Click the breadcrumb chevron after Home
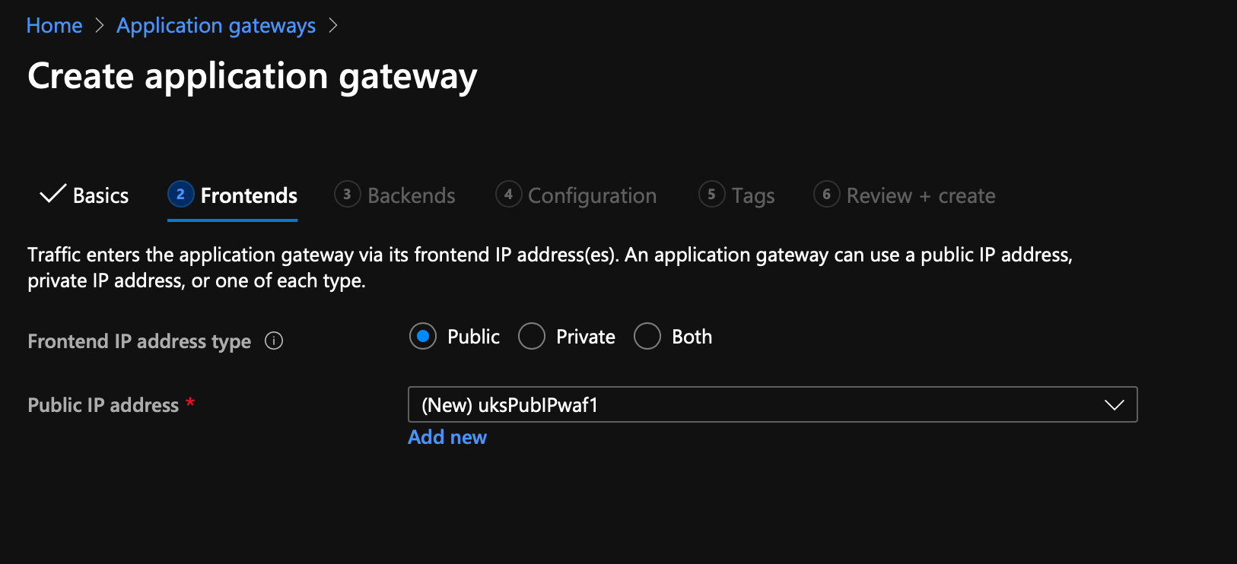Screen dimensions: 1237x564 (x=100, y=26)
